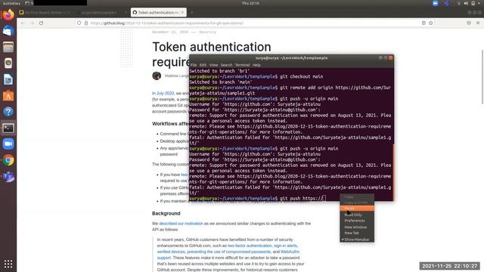
Task: Close the Token authentication tab
Action: pyautogui.click(x=182, y=13)
